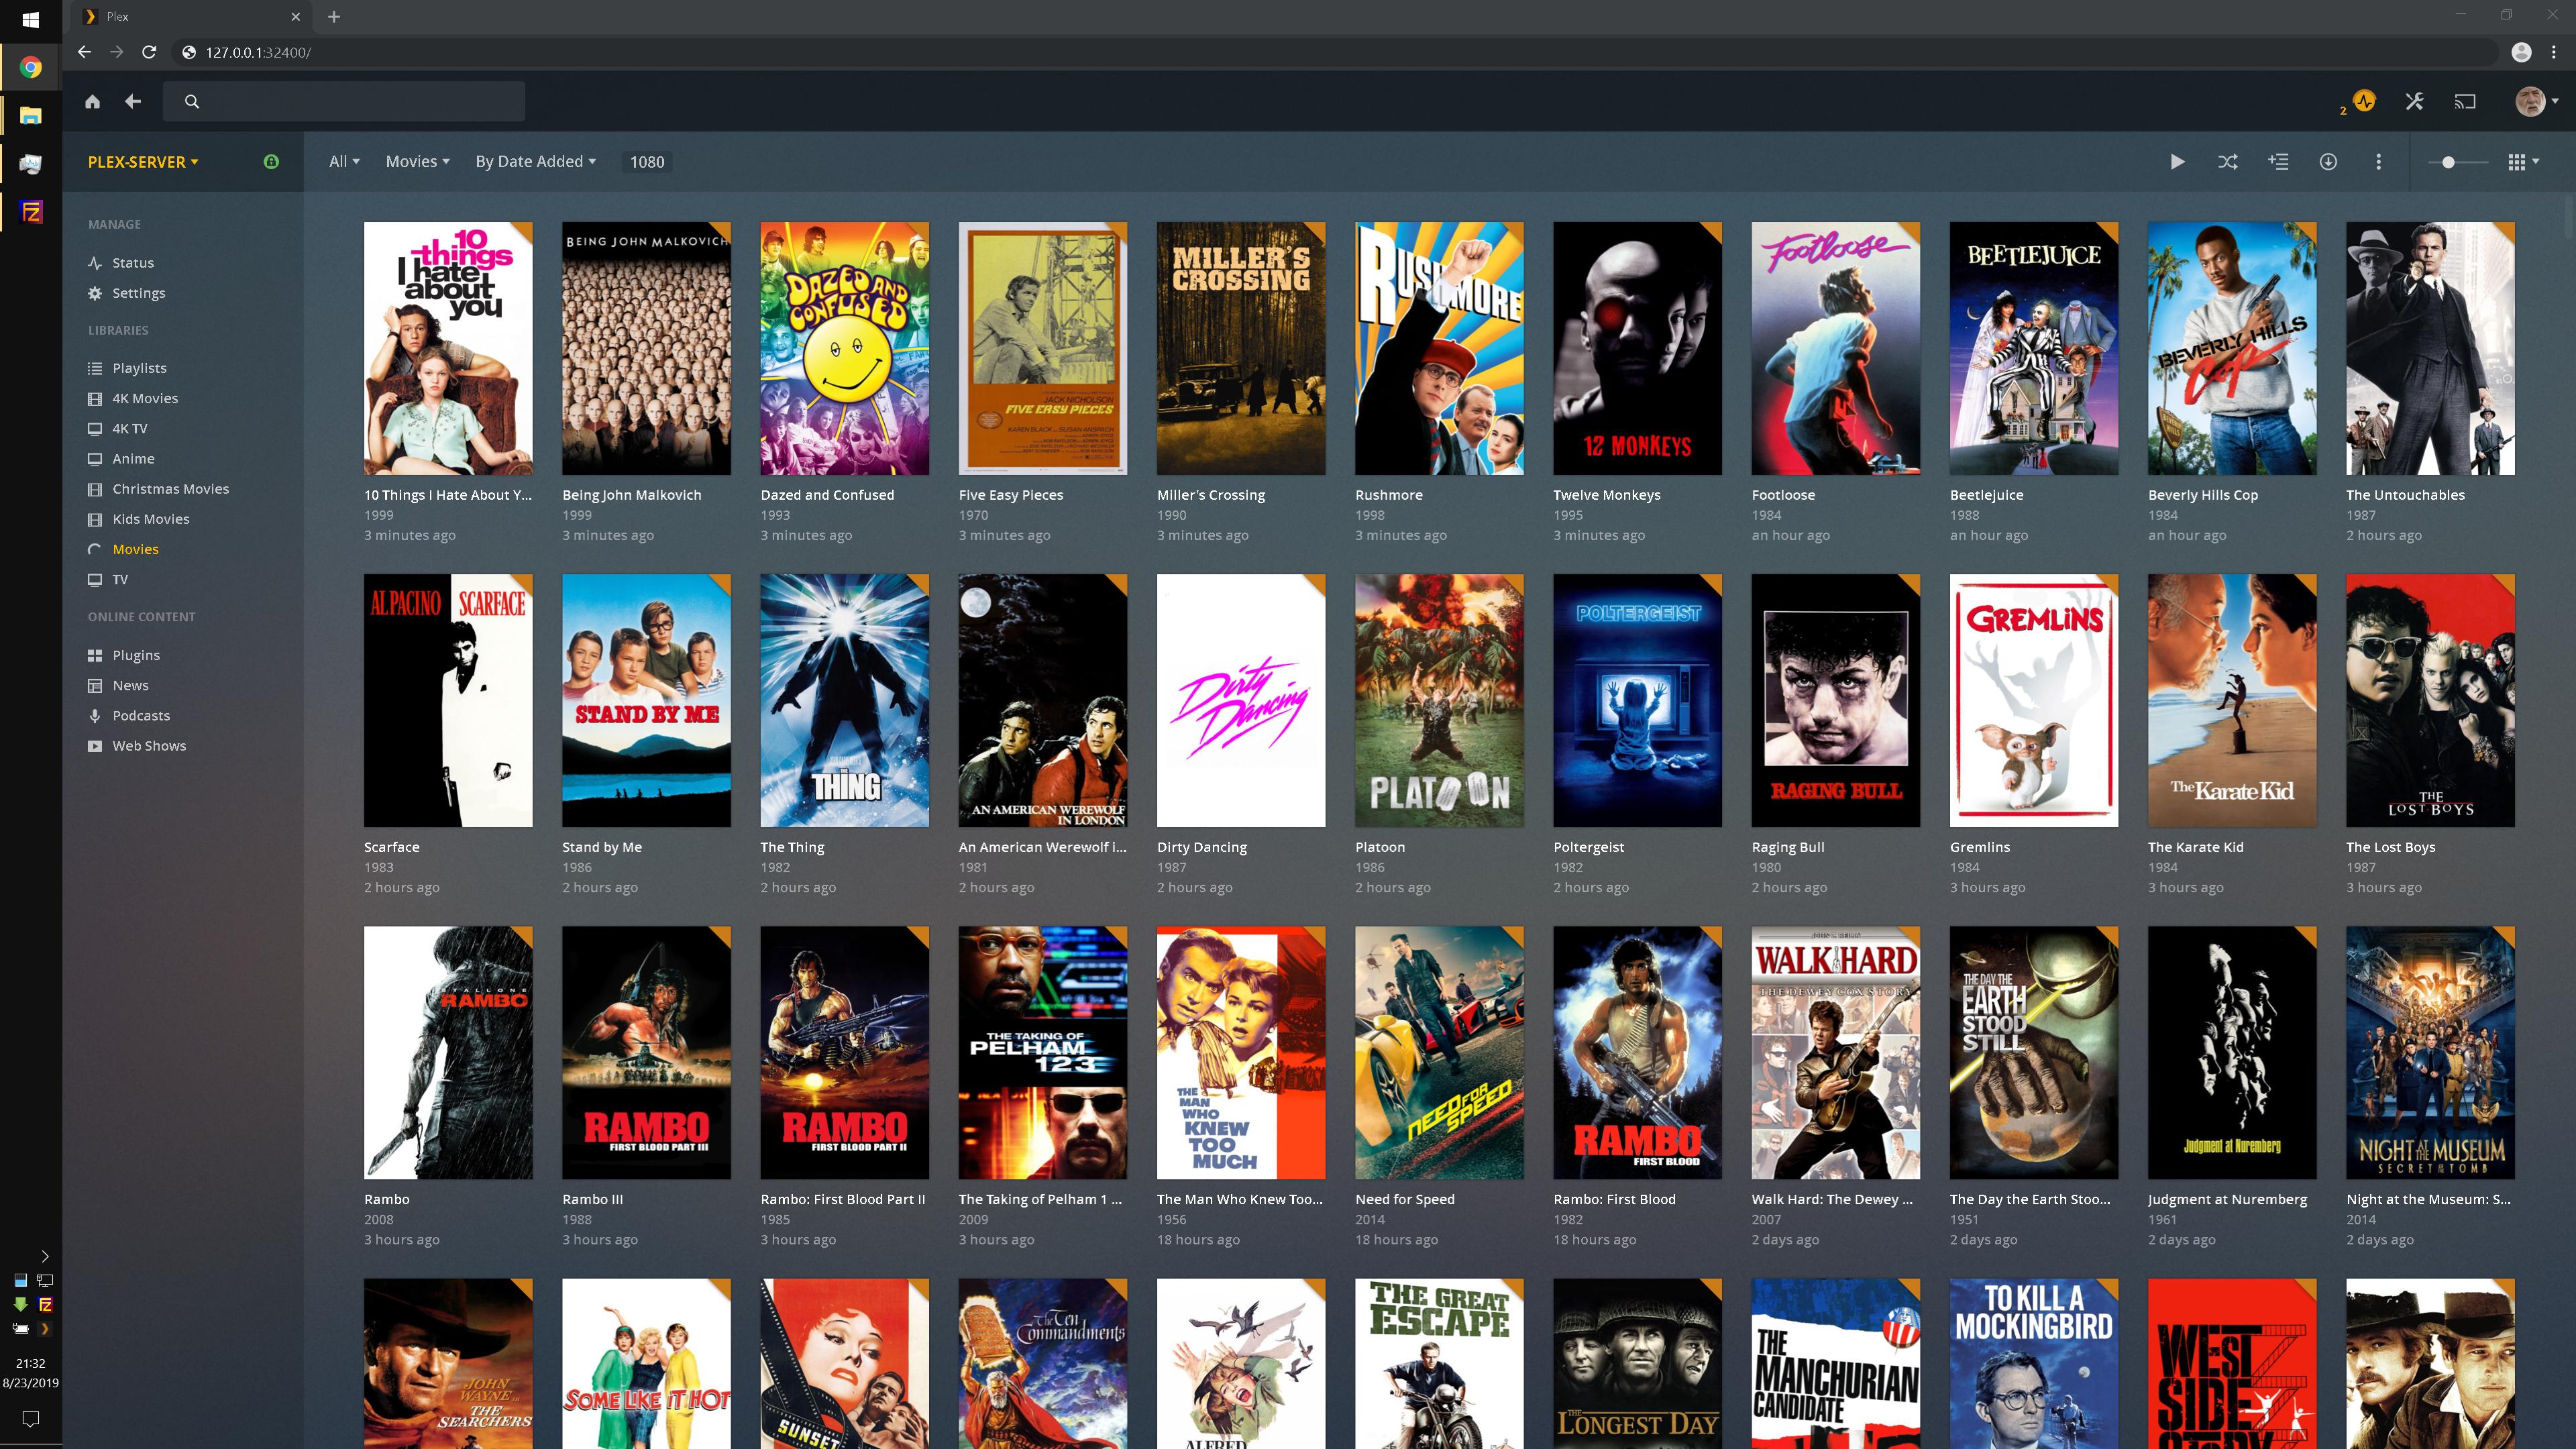Open the Podcasts section
This screenshot has width=2576, height=1449.
pos(141,716)
